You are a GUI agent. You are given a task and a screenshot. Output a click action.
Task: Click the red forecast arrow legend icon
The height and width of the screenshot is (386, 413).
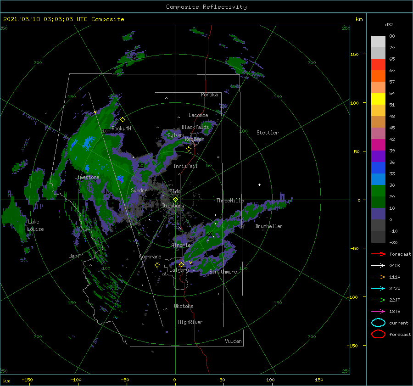(x=378, y=254)
